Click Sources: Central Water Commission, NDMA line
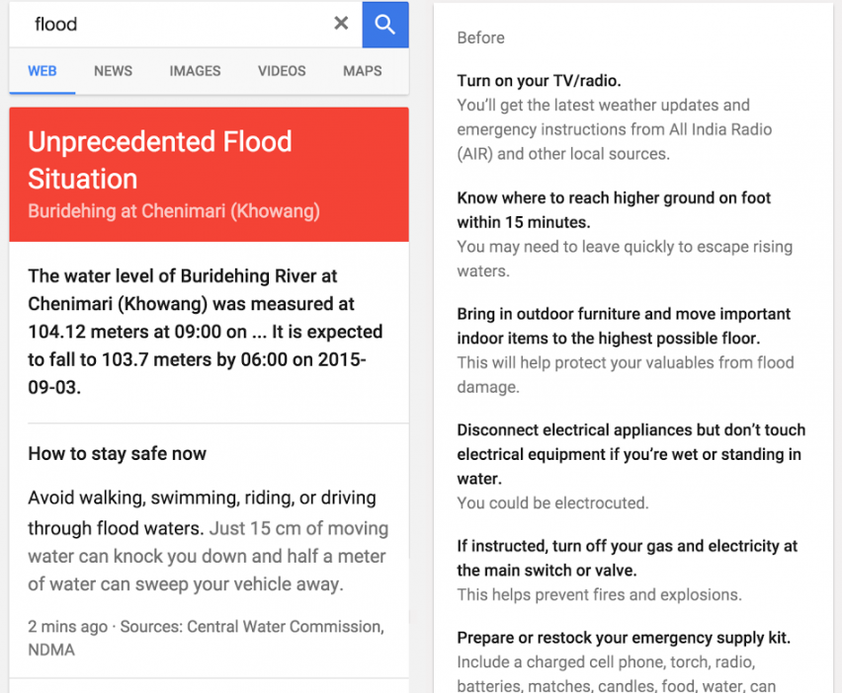The width and height of the screenshot is (842, 693). coord(206,638)
